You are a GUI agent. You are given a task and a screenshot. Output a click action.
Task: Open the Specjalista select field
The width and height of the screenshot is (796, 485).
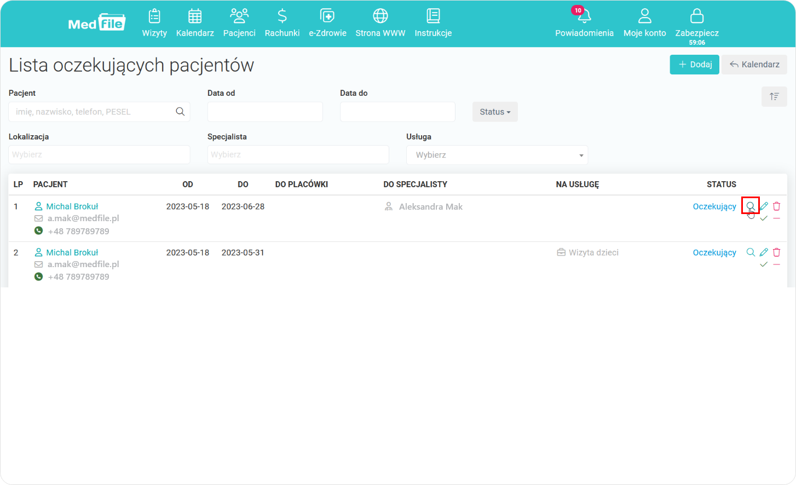pos(298,155)
